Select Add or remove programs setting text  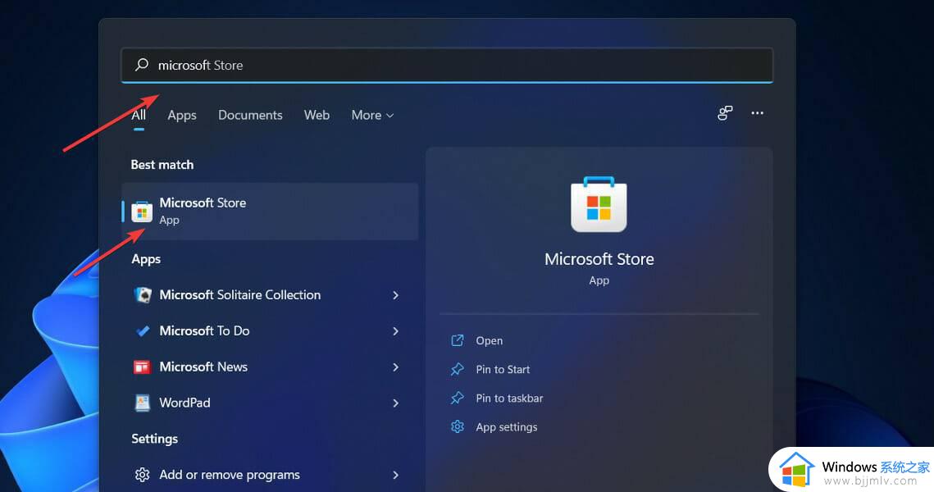[230, 475]
